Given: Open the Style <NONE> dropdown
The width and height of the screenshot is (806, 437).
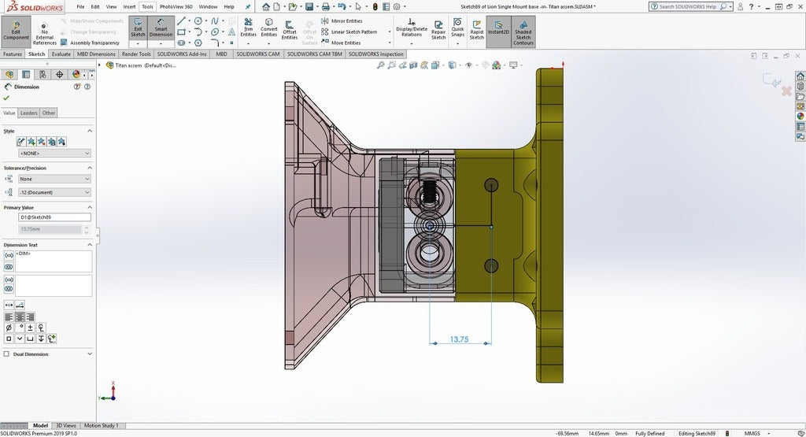Looking at the screenshot, I should click(54, 154).
